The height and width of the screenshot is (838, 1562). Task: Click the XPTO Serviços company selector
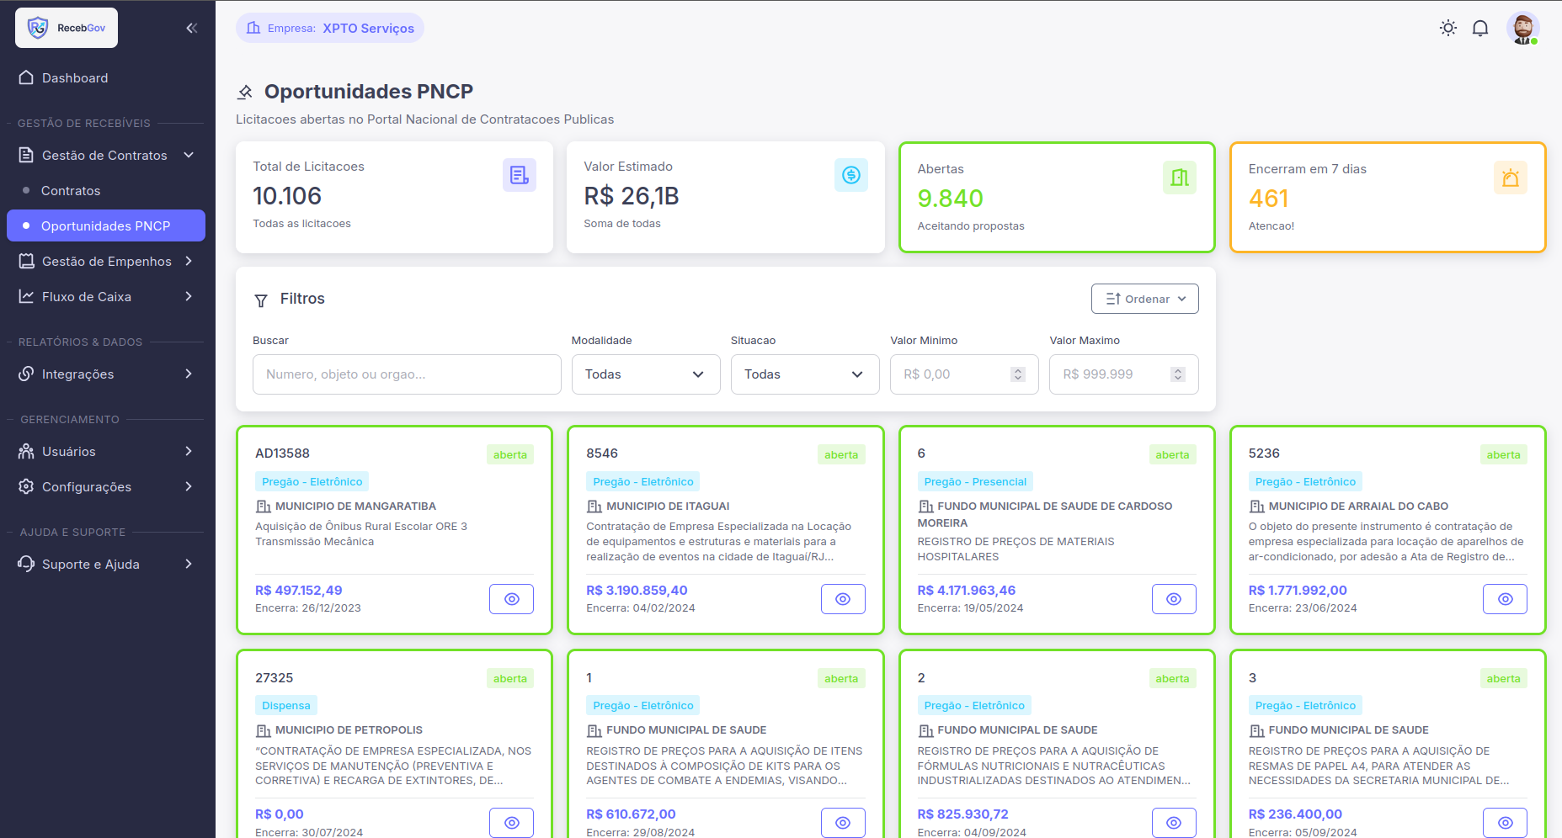tap(330, 28)
